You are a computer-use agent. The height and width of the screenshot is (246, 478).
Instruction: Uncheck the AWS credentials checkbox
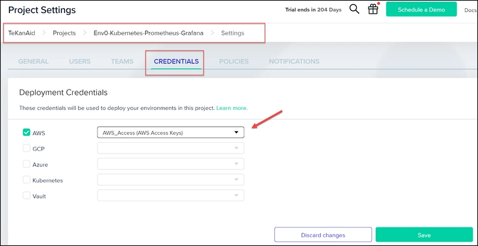(x=26, y=133)
